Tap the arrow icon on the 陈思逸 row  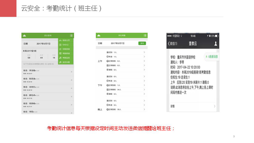pyautogui.click(x=72, y=80)
